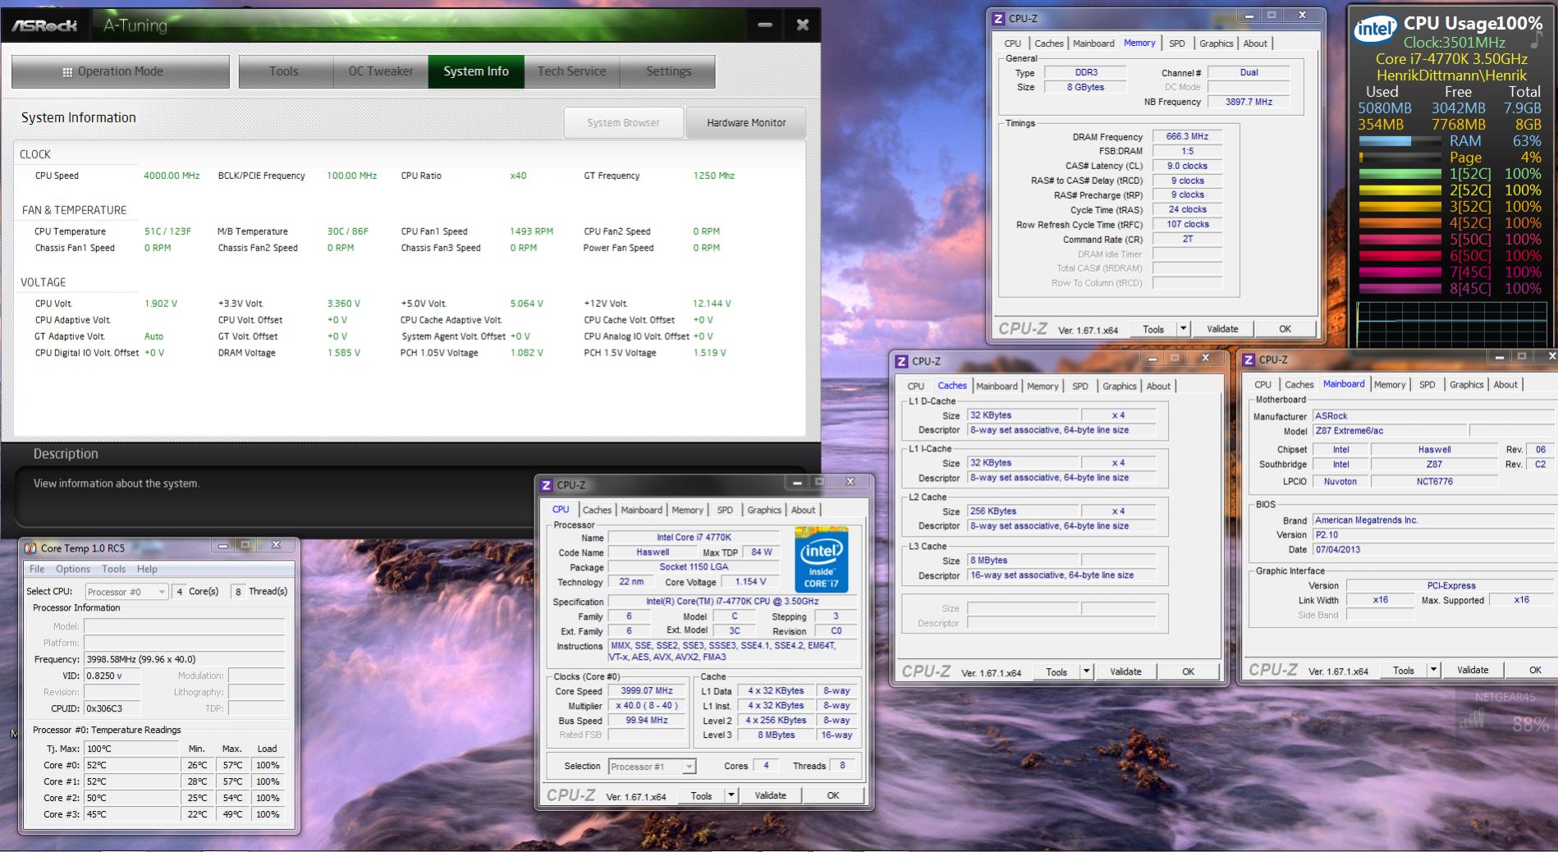This screenshot has width=1558, height=852.
Task: Click the RAM usage bar in the gadget
Action: (1400, 141)
